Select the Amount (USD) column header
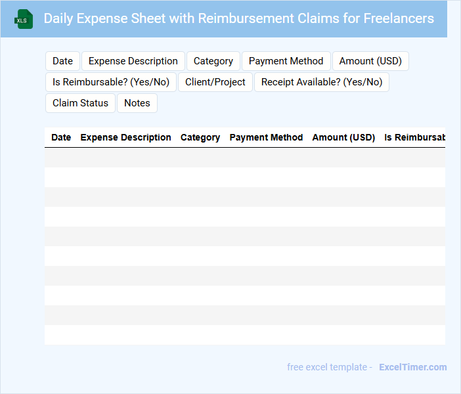 coord(343,137)
